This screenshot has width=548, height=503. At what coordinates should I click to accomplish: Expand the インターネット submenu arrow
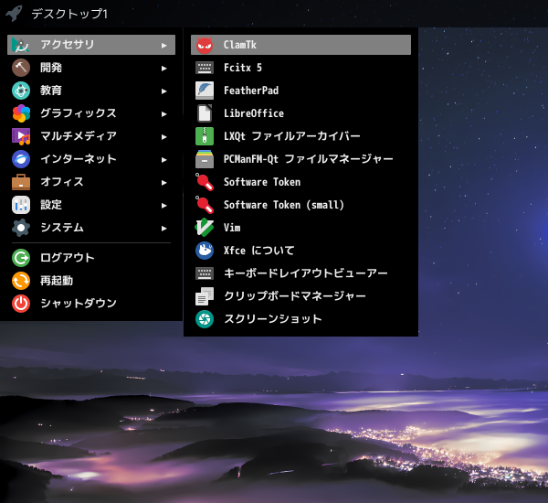coord(163,160)
